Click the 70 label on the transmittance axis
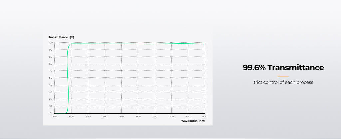This screenshot has width=341, height=139. (x=51, y=71)
